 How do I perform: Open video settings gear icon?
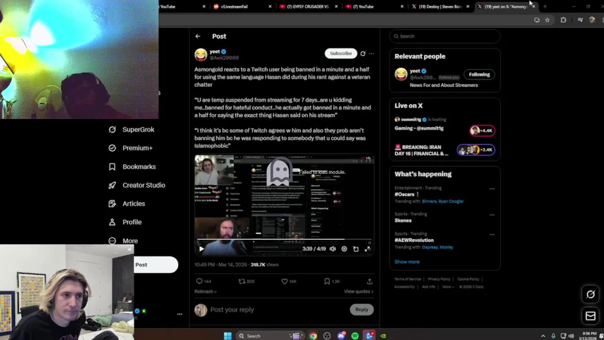click(x=344, y=249)
